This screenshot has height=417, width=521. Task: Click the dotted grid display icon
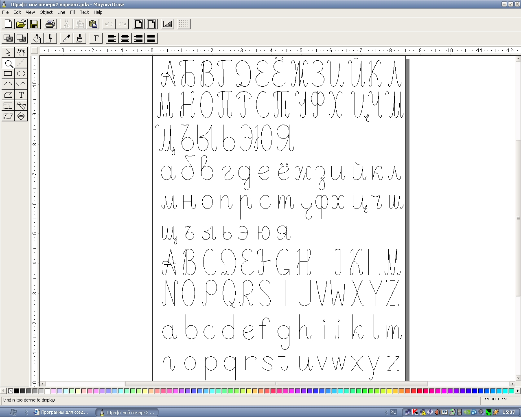(184, 24)
